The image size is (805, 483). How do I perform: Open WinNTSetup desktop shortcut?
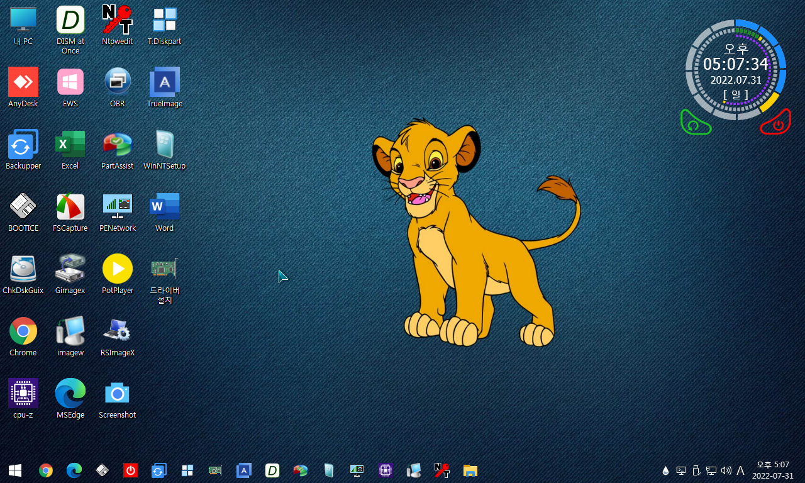165,150
